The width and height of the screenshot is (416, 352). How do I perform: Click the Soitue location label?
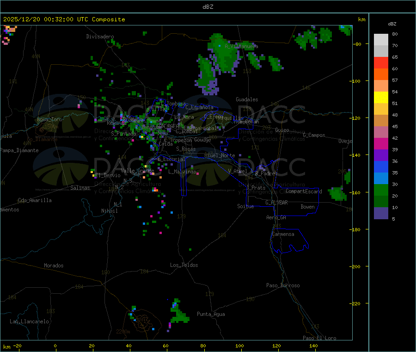(x=245, y=206)
